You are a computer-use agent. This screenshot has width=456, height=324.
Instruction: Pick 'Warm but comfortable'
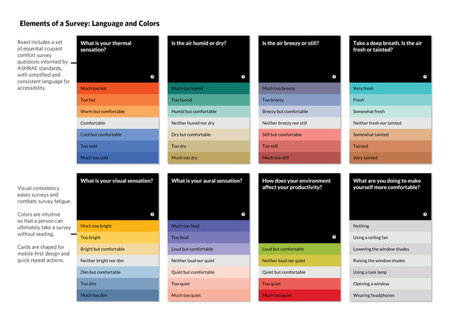[118, 111]
